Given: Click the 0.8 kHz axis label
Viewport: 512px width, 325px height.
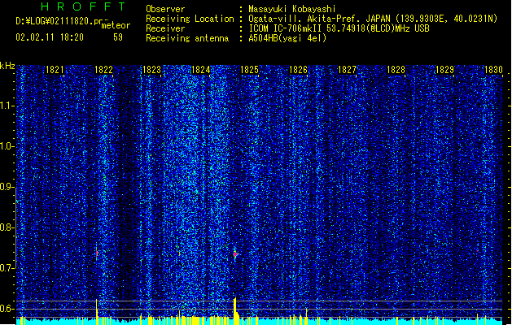Looking at the screenshot, I should (7, 227).
